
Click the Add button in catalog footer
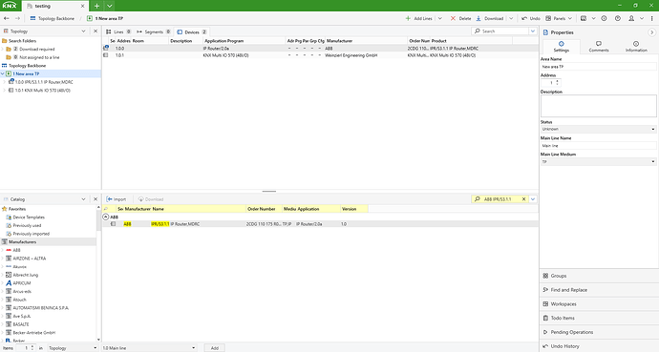215,348
